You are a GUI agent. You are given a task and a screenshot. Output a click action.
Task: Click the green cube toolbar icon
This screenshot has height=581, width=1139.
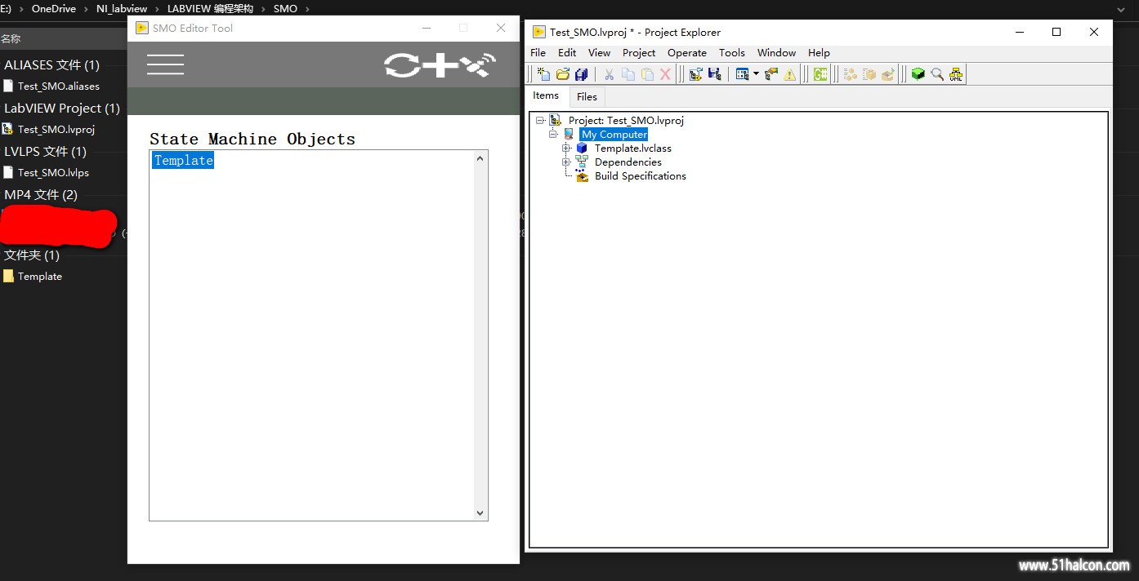tap(918, 74)
